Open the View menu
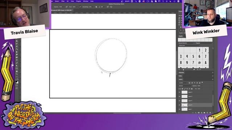This screenshot has width=232, height=130. 72,1
